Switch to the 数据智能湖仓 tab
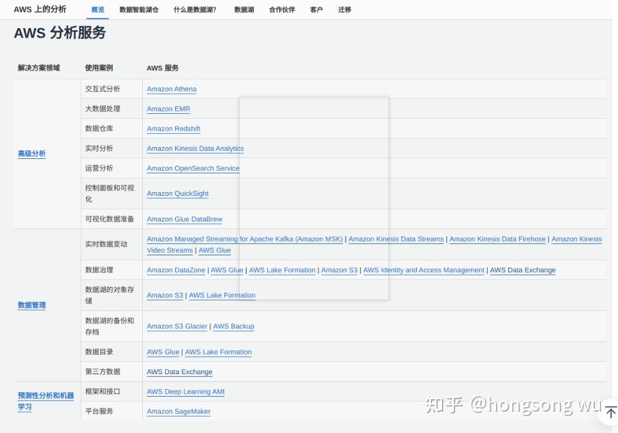The width and height of the screenshot is (618, 433). [139, 9]
